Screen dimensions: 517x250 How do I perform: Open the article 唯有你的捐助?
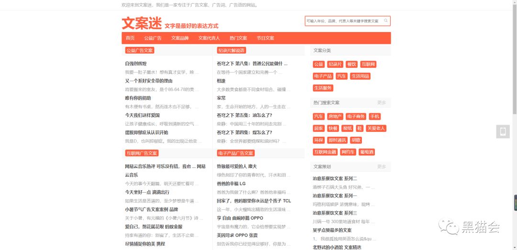(138, 98)
